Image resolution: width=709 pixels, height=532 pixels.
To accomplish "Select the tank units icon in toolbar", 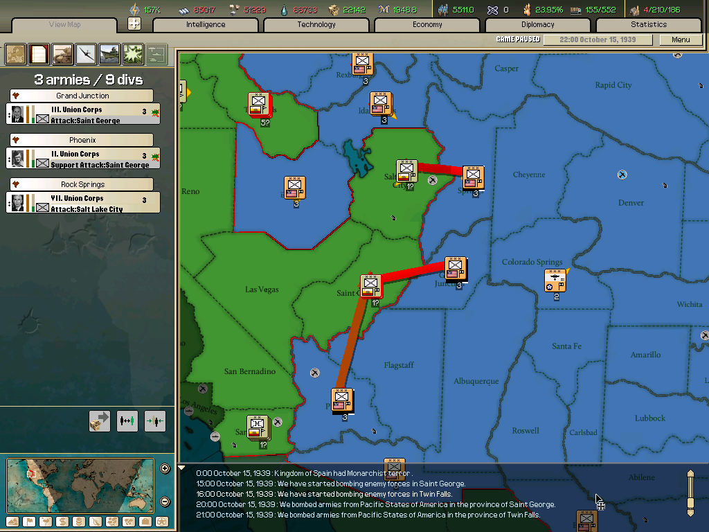I will pyautogui.click(x=61, y=53).
